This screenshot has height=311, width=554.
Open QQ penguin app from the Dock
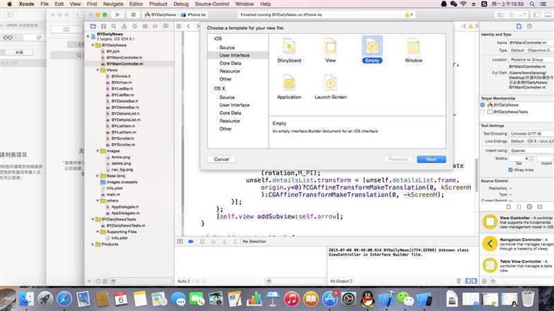click(368, 299)
